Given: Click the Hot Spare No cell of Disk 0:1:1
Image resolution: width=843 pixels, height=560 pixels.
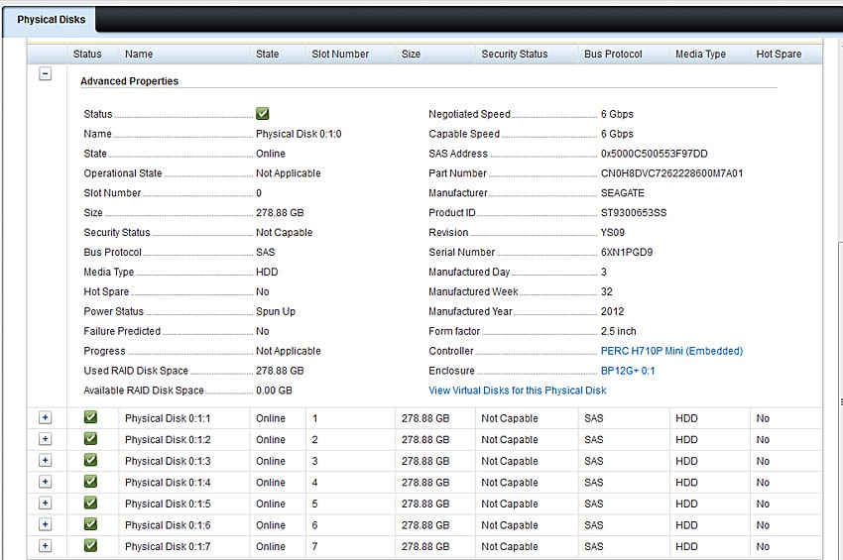Looking at the screenshot, I should click(x=786, y=418).
